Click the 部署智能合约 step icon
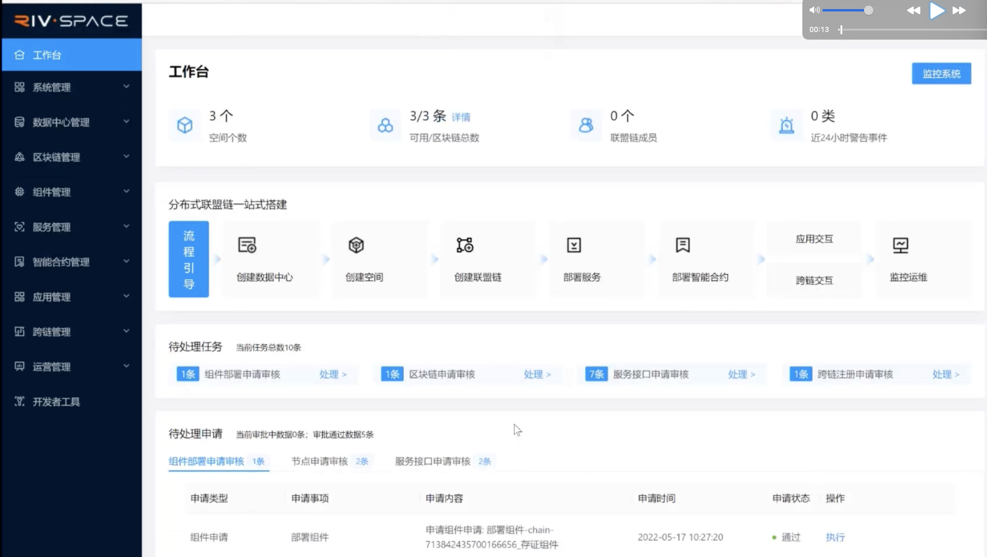Image resolution: width=987 pixels, height=557 pixels. click(x=683, y=245)
